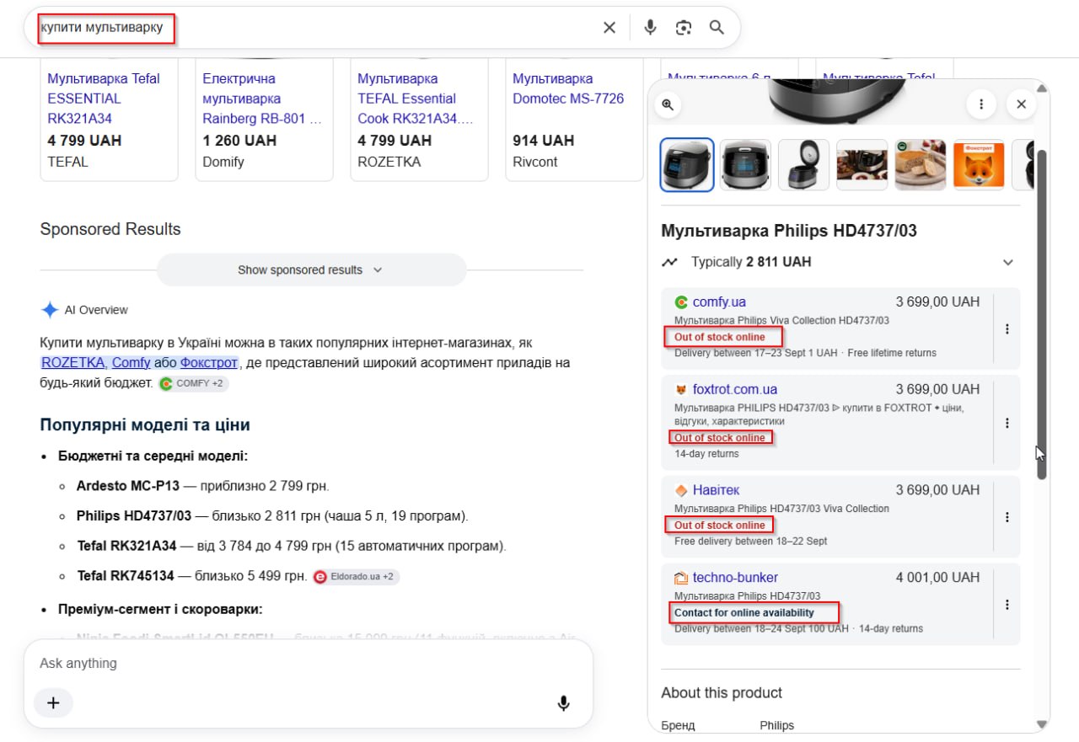The width and height of the screenshot is (1079, 742).
Task: Click the 914 UAH price
Action: coord(543,141)
